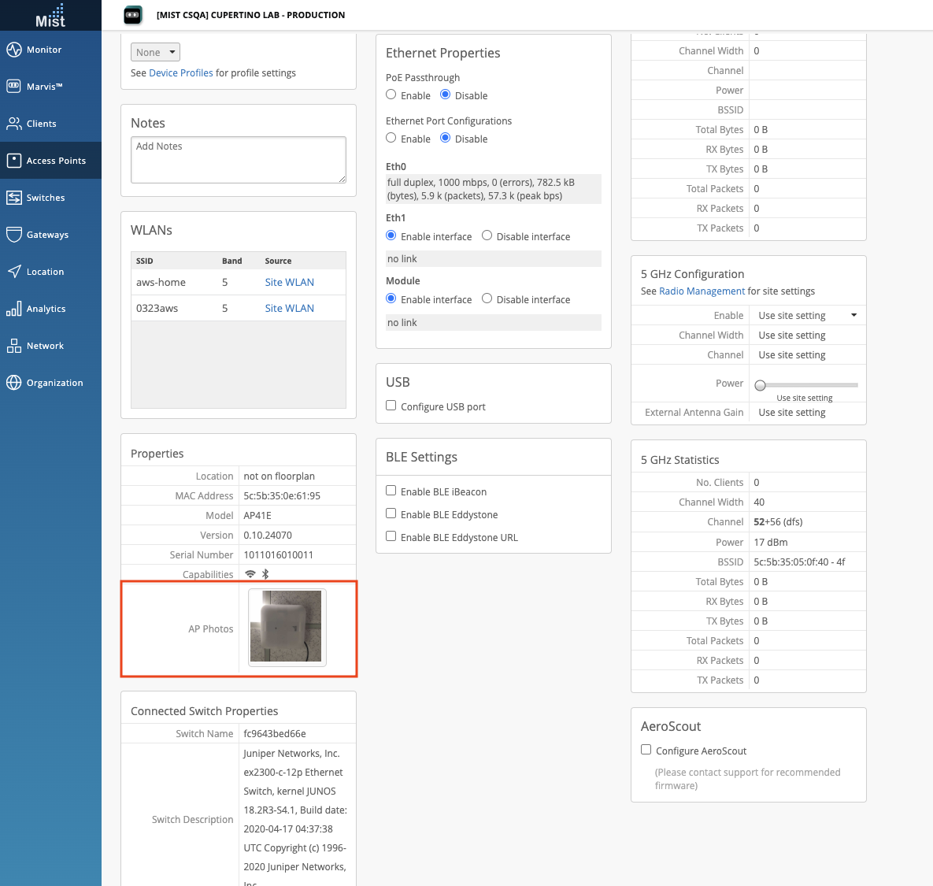Select Eth1 Enable interface
933x886 pixels.
[x=391, y=235]
